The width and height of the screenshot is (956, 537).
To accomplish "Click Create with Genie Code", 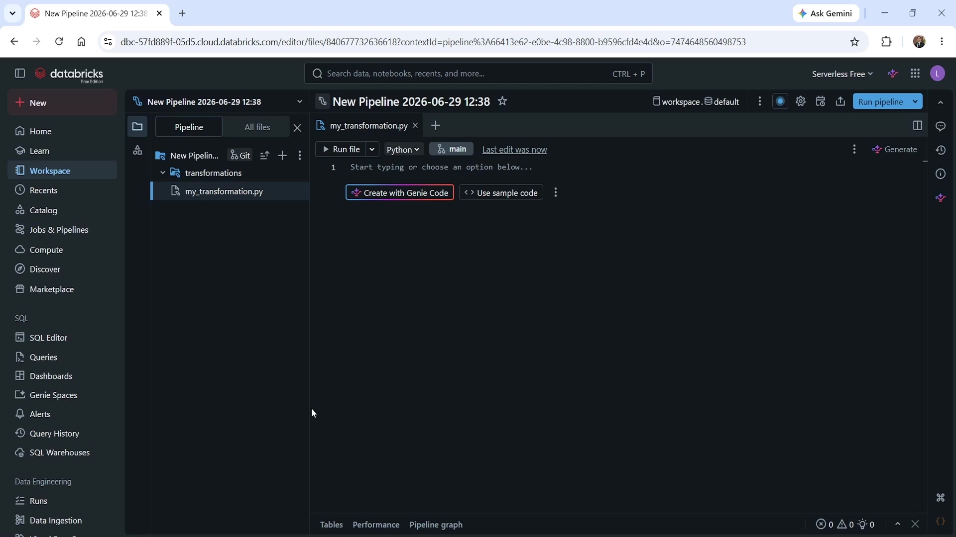I will 400,193.
